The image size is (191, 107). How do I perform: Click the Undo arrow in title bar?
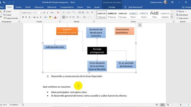click(4, 2)
